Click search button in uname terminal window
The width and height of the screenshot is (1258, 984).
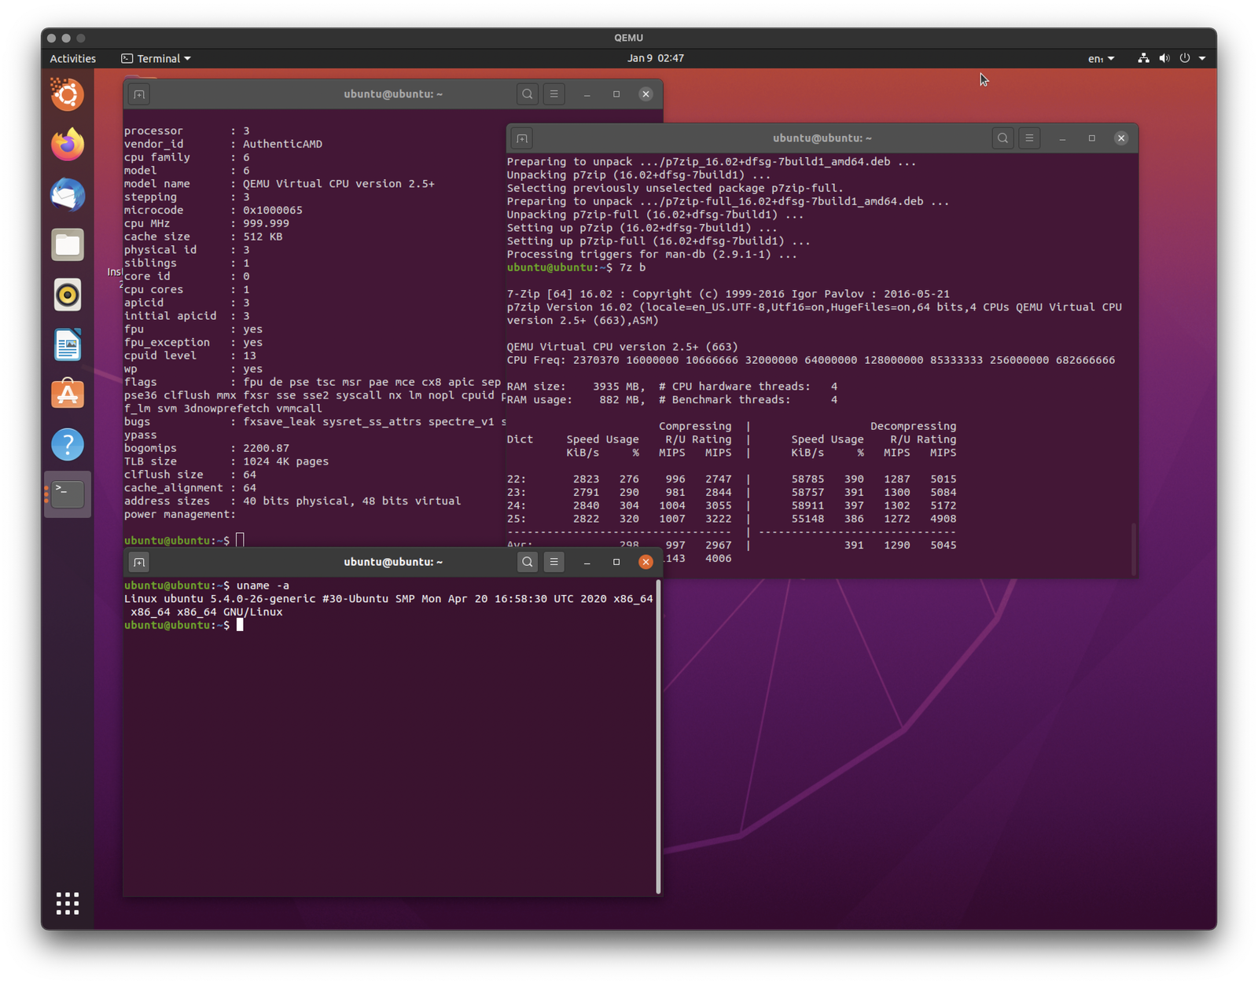click(527, 562)
